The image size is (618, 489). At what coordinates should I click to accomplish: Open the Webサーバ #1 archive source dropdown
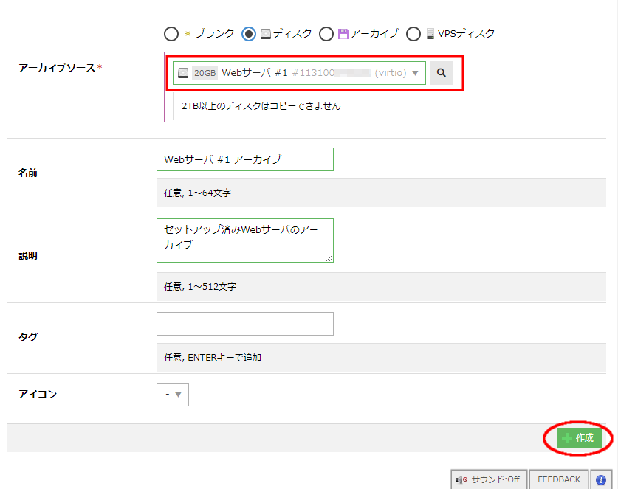[x=298, y=73]
